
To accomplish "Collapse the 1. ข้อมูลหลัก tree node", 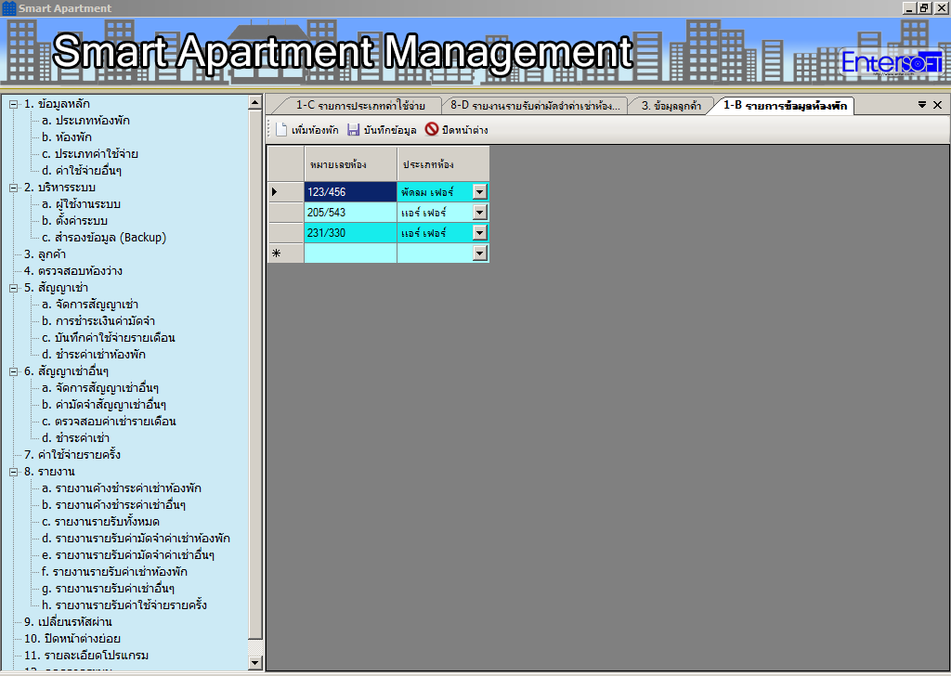I will tap(13, 104).
